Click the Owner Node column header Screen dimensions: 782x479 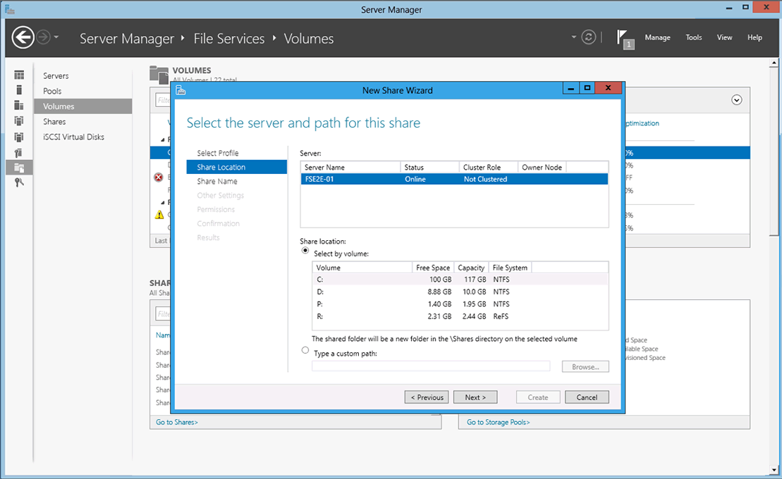pyautogui.click(x=542, y=168)
